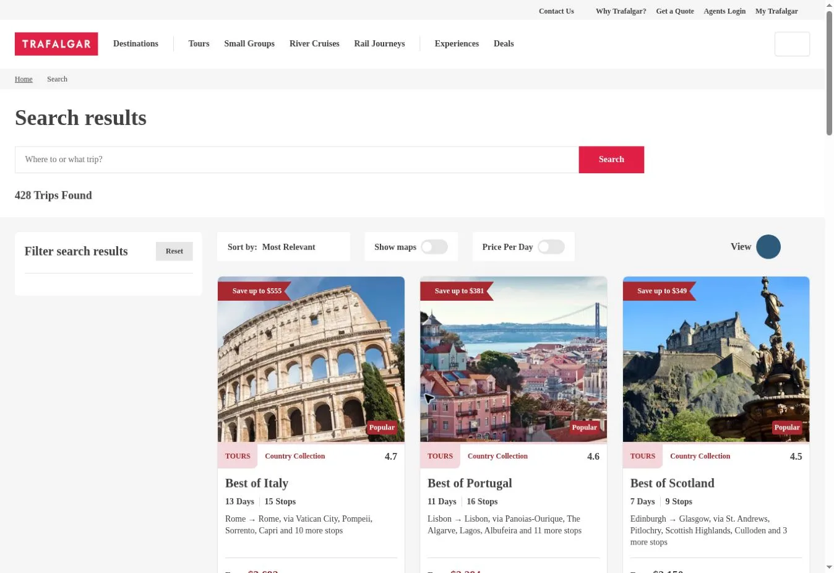Go to the Home breadcrumb
Image resolution: width=834 pixels, height=573 pixels.
24,79
